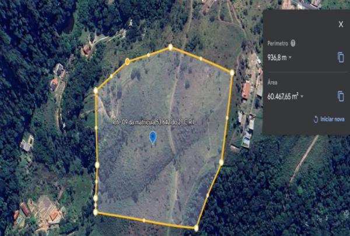Open the help icon beside Perímetro

pos(293,43)
